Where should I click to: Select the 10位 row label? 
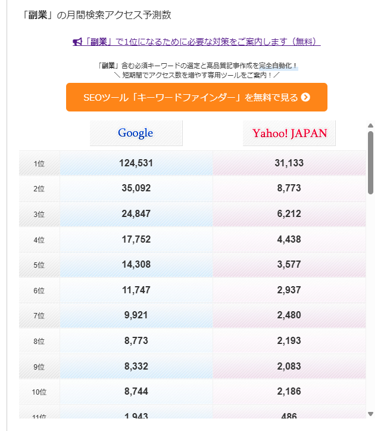coord(39,392)
